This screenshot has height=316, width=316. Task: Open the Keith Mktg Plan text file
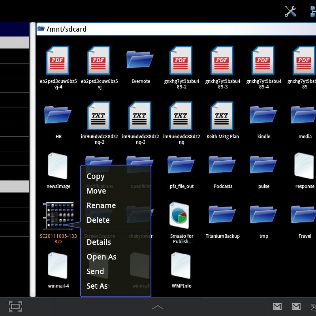click(x=222, y=116)
